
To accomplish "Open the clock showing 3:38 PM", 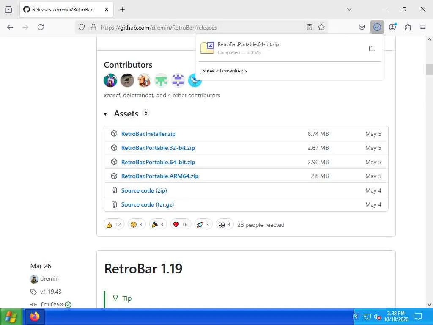I will [x=396, y=317].
